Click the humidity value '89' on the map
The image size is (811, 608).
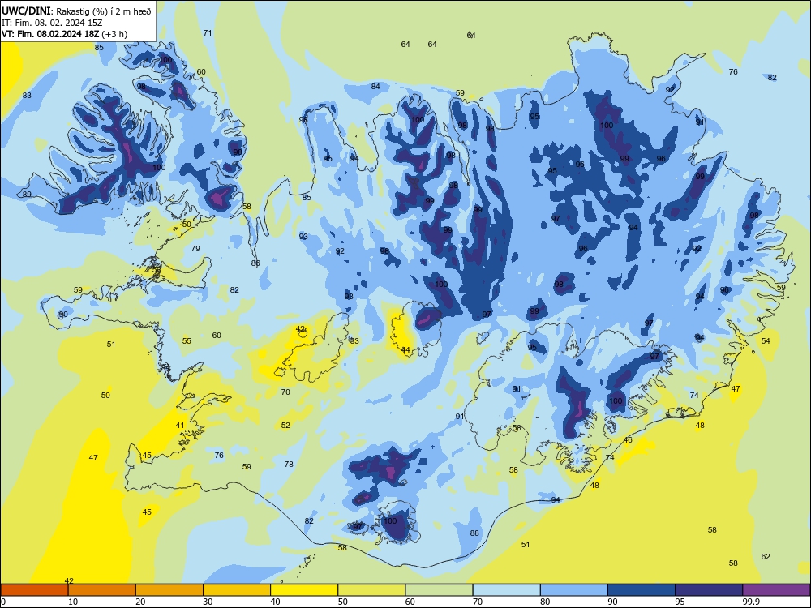[x=27, y=194]
